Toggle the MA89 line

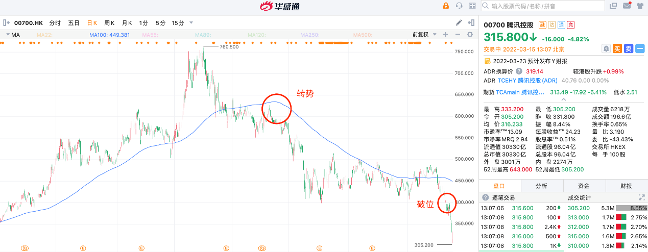202,35
